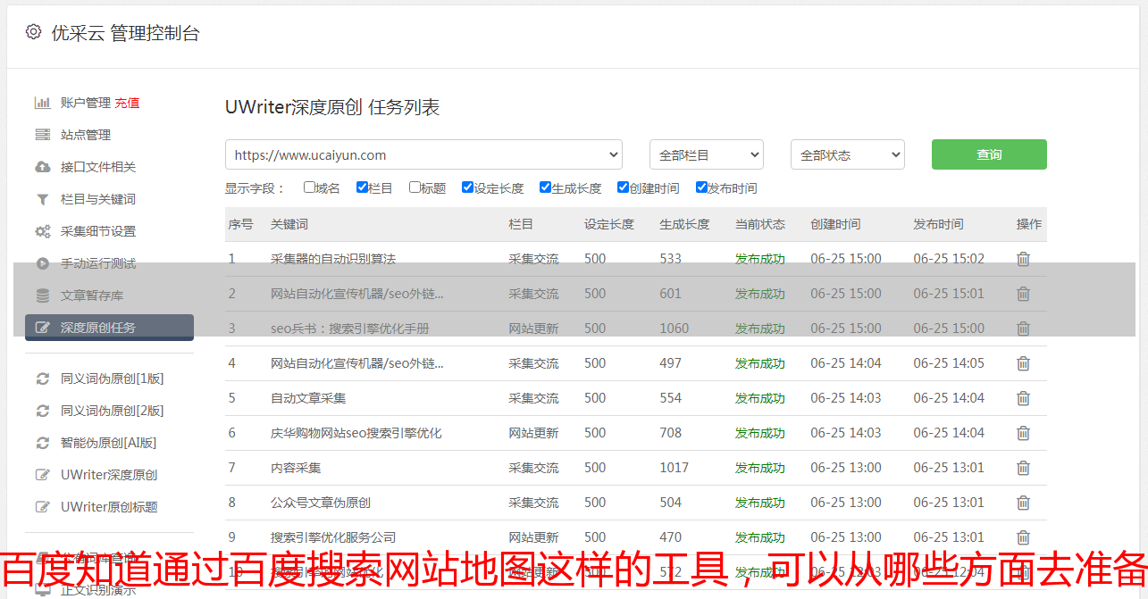Image resolution: width=1148 pixels, height=599 pixels.
Task: Click keyword 公众号文章伪原创
Action: 321,503
